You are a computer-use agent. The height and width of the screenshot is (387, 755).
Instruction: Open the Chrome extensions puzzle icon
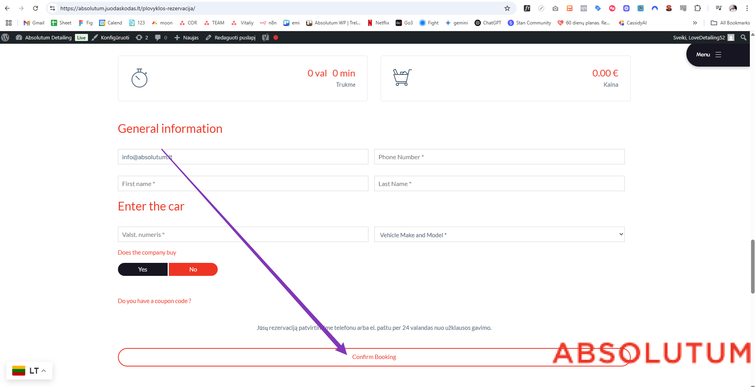click(x=697, y=8)
